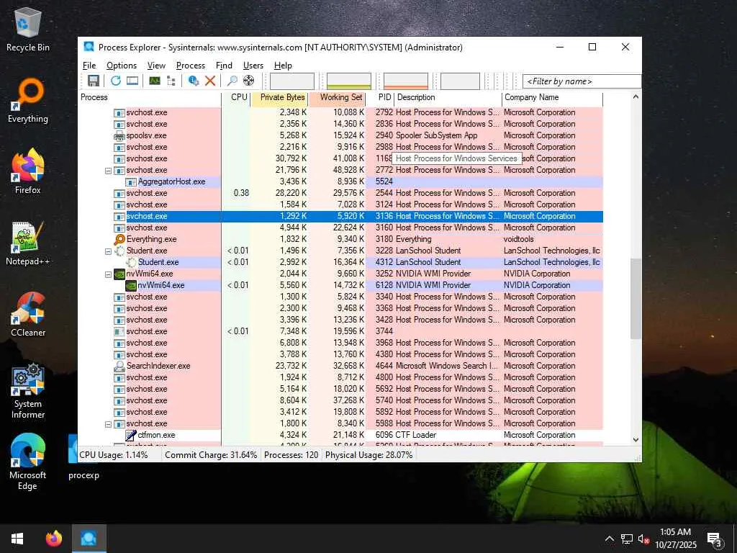Click the yellow-green commit mini graph
This screenshot has width=737, height=553.
349,81
